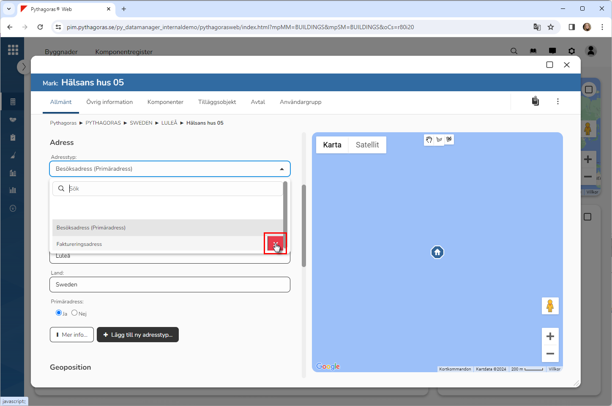Open the three-dot more options menu
This screenshot has height=406, width=612.
tap(557, 101)
